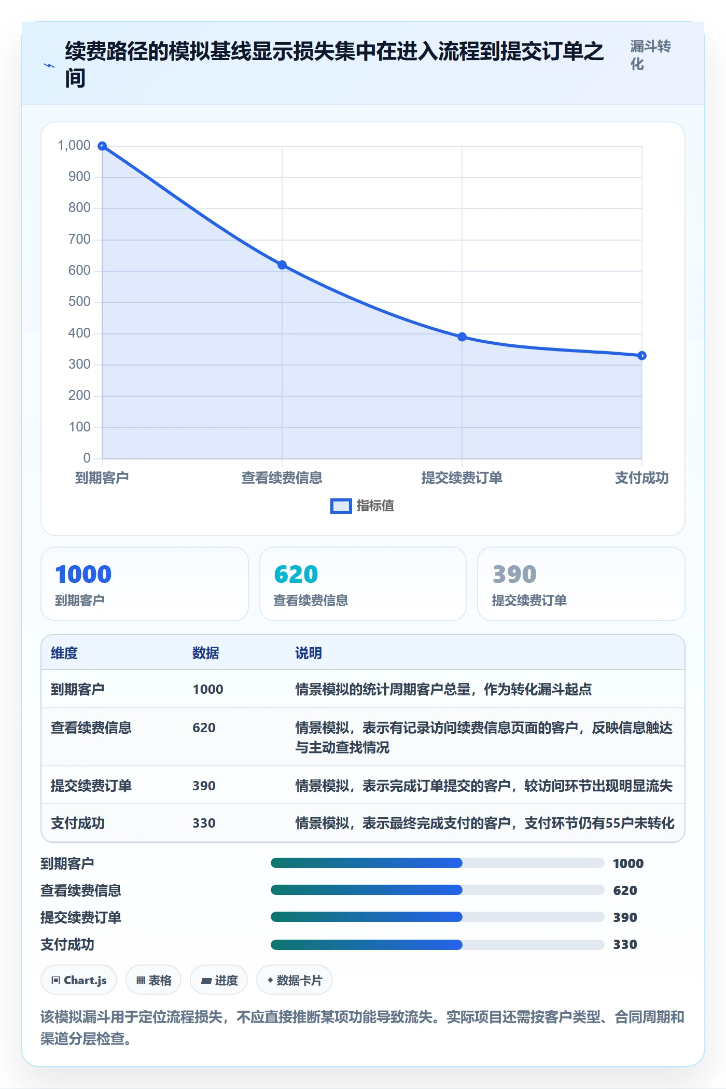The image size is (726, 1089).
Task: Open the 1000 到期客户 data card
Action: (x=145, y=584)
